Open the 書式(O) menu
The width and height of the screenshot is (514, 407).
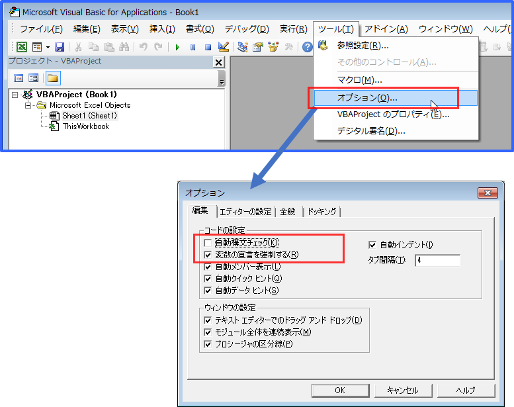tap(200, 29)
